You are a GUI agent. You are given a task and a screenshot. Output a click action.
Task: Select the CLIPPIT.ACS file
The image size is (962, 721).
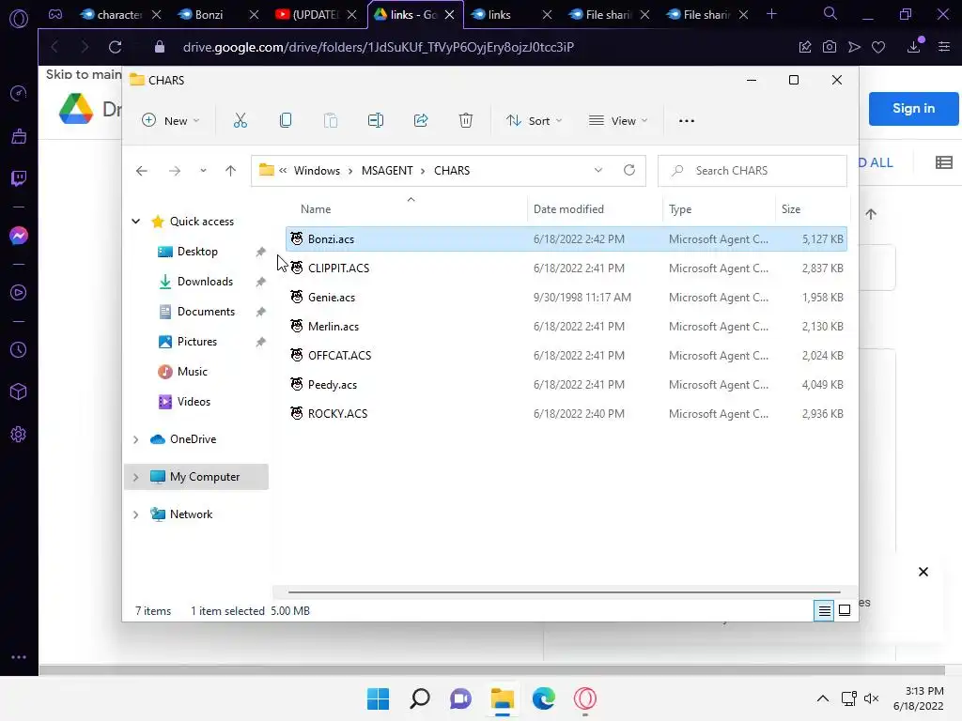pos(566,268)
